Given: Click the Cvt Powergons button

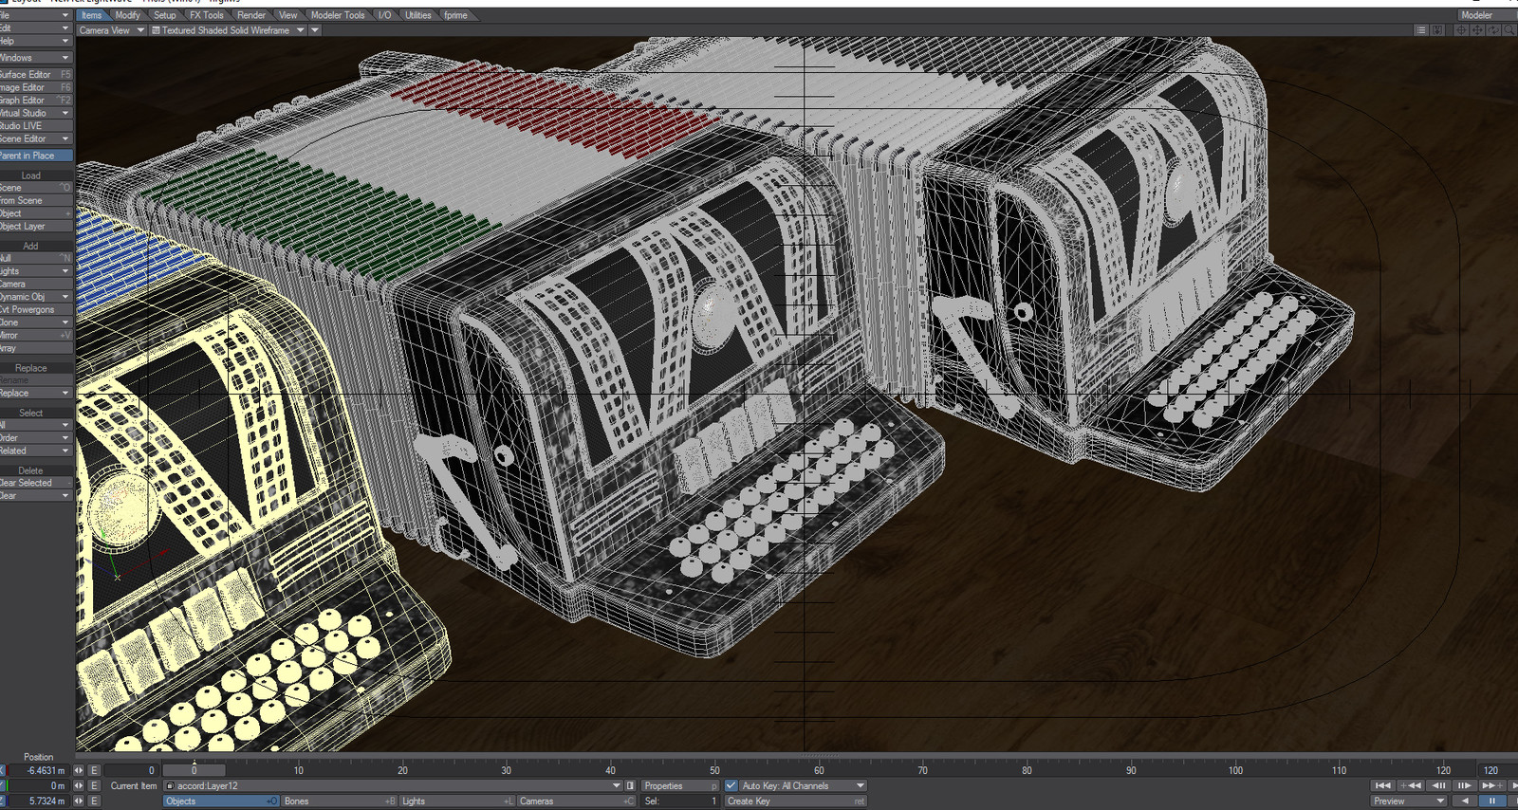Looking at the screenshot, I should click(x=36, y=309).
